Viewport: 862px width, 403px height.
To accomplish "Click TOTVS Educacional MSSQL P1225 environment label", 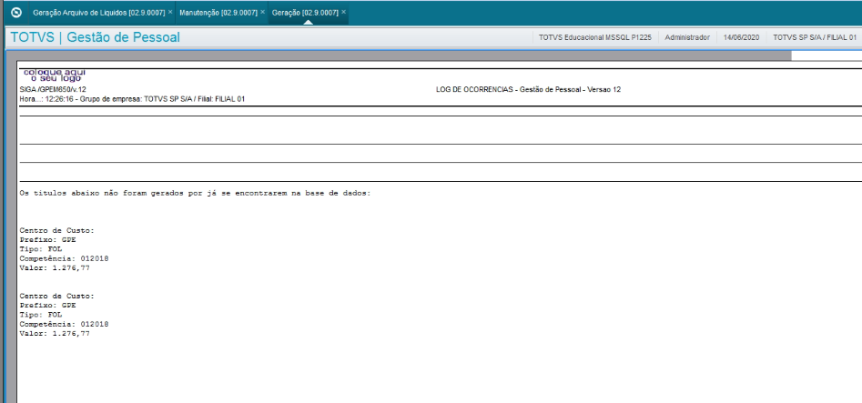I will coord(595,37).
